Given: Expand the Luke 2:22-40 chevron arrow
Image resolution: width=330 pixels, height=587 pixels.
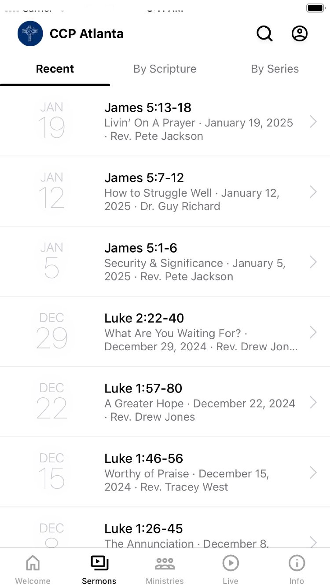Looking at the screenshot, I should (313, 332).
